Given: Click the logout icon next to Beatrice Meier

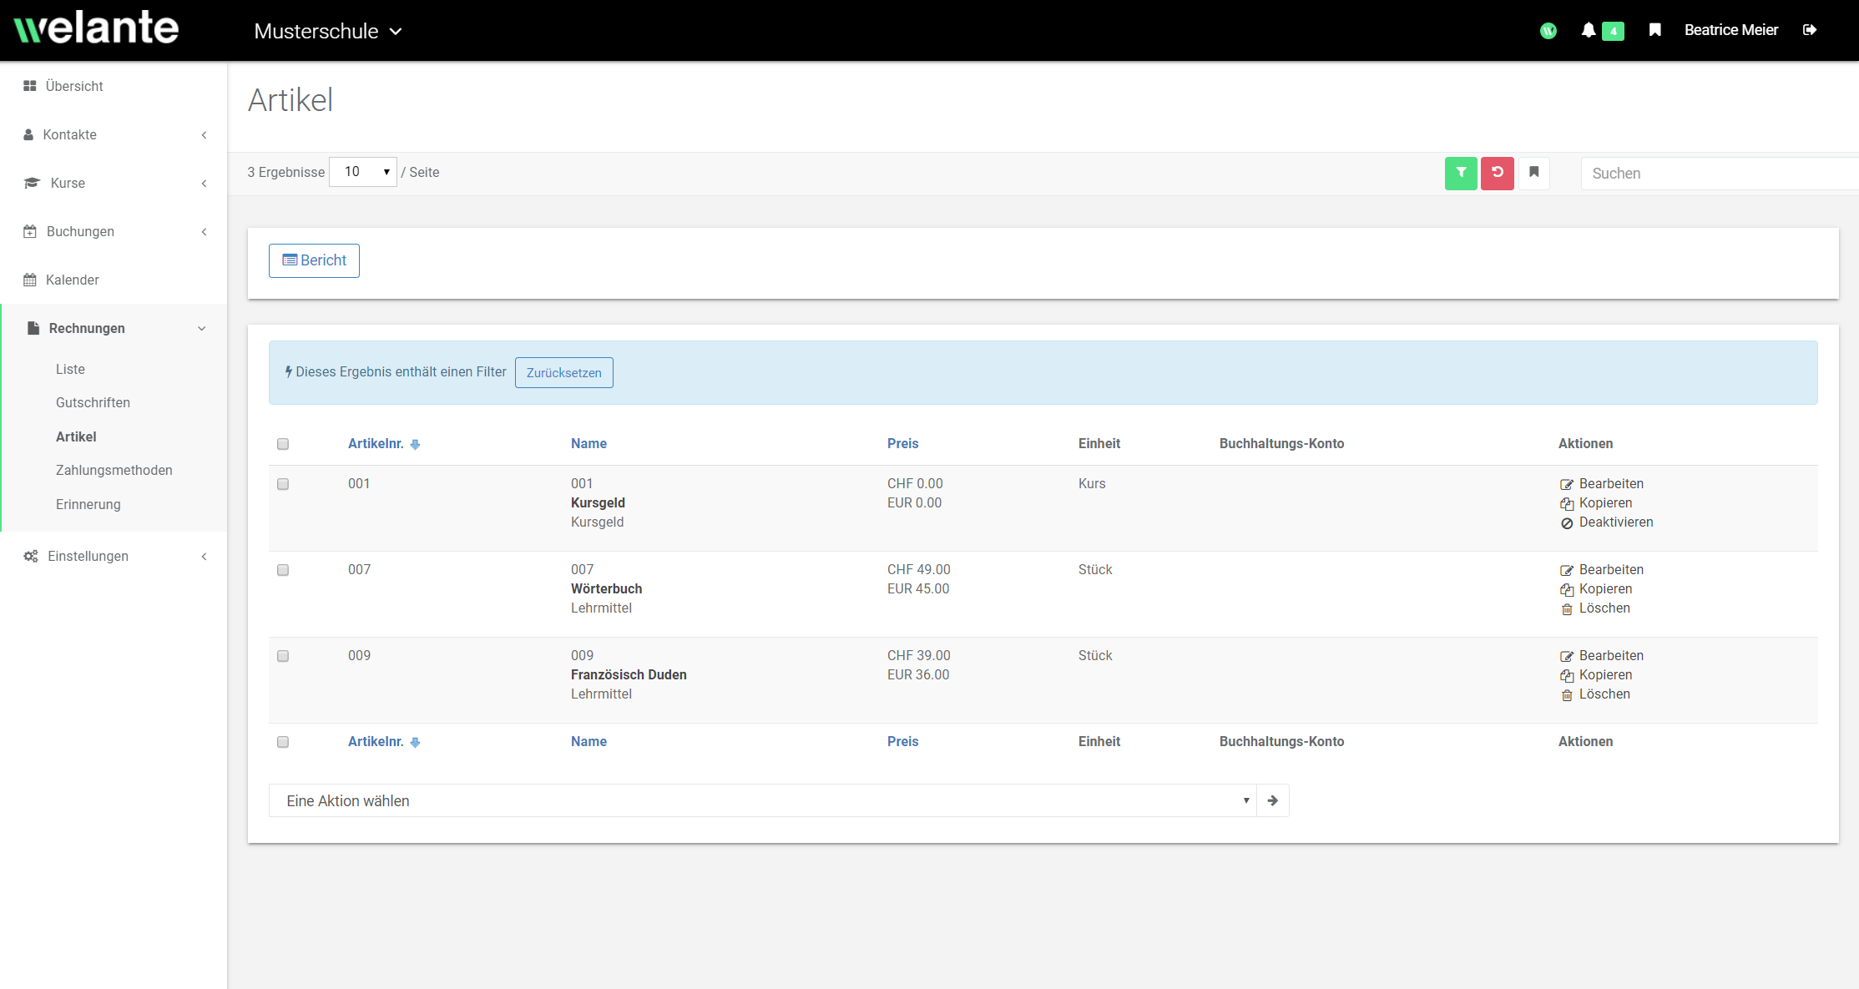Looking at the screenshot, I should click(x=1810, y=30).
